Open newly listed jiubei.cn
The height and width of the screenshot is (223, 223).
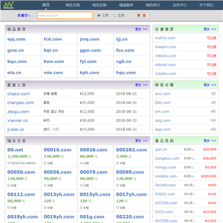(x=15, y=129)
